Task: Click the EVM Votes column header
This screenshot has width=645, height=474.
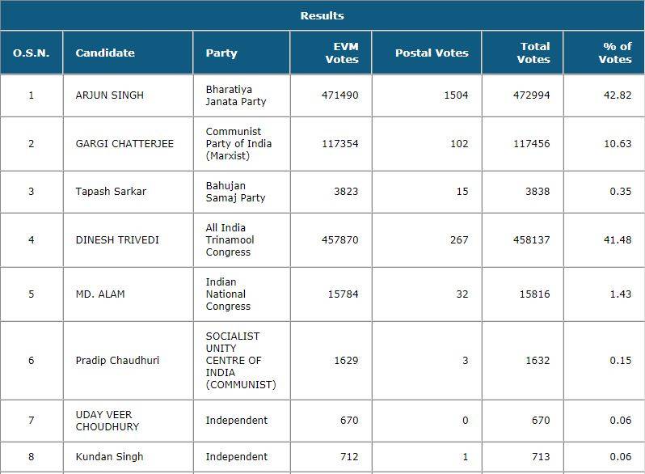Action: click(x=341, y=53)
